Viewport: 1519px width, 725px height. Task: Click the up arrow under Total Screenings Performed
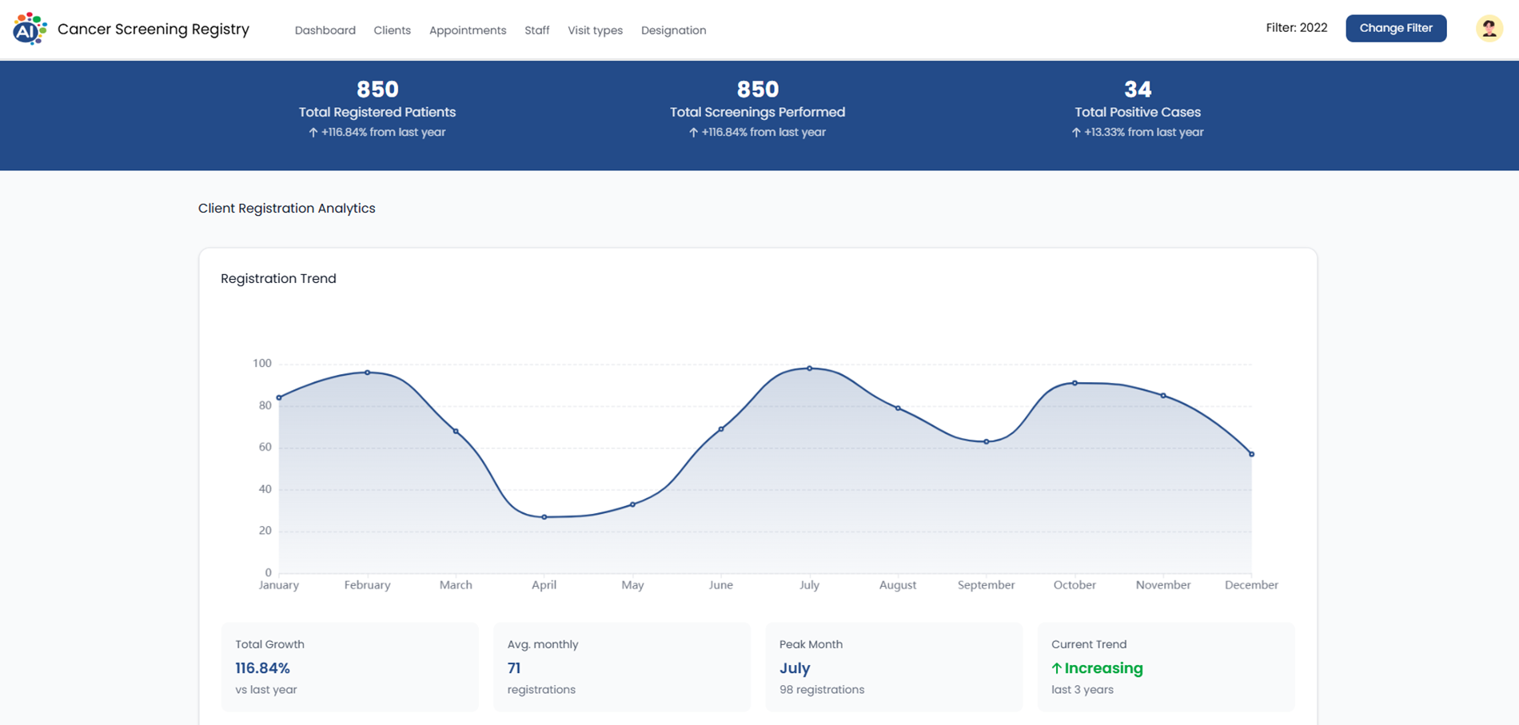tap(693, 133)
